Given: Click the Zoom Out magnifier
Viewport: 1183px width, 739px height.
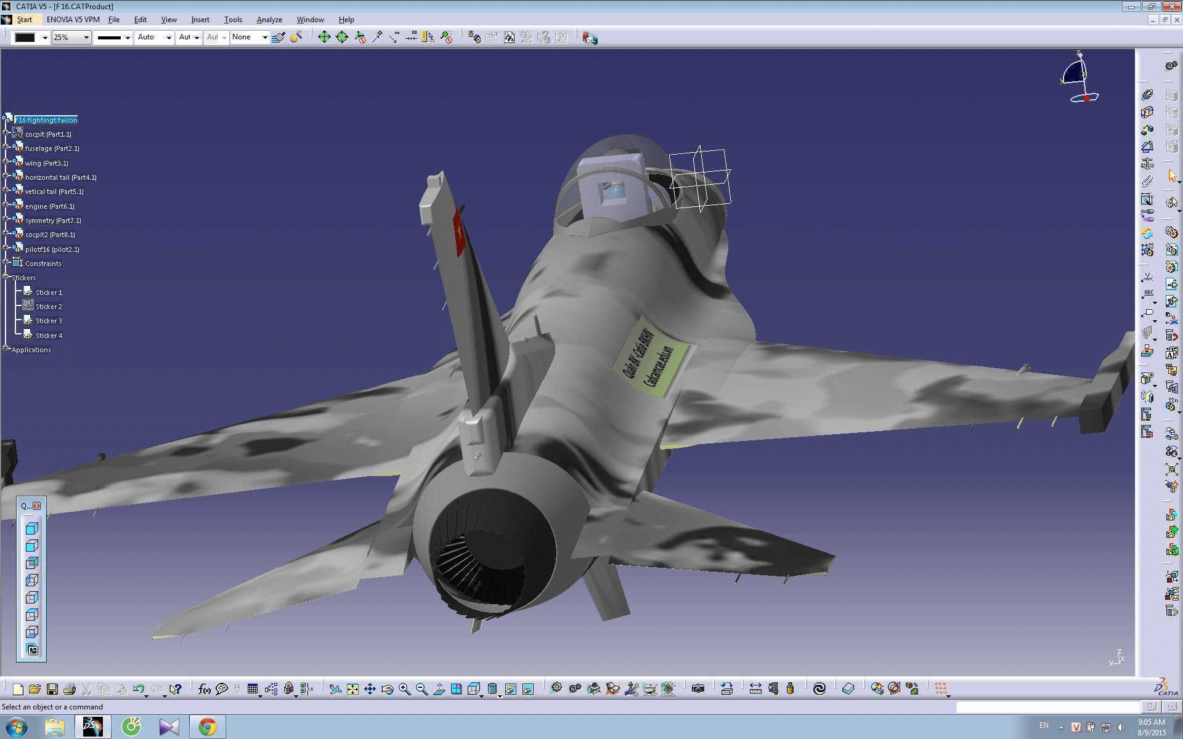Looking at the screenshot, I should 421,689.
